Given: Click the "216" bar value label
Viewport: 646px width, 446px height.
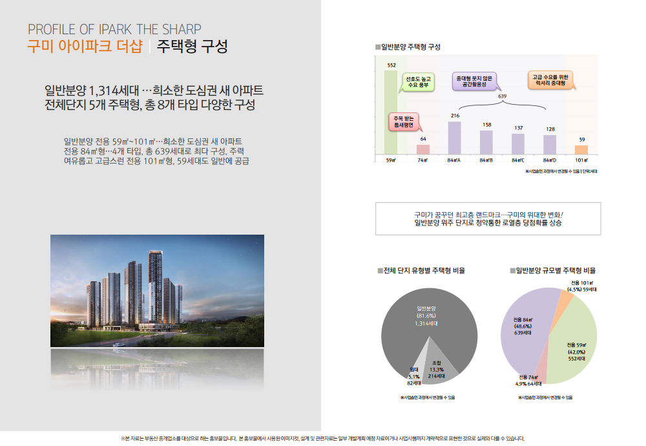Looking at the screenshot, I should [455, 116].
